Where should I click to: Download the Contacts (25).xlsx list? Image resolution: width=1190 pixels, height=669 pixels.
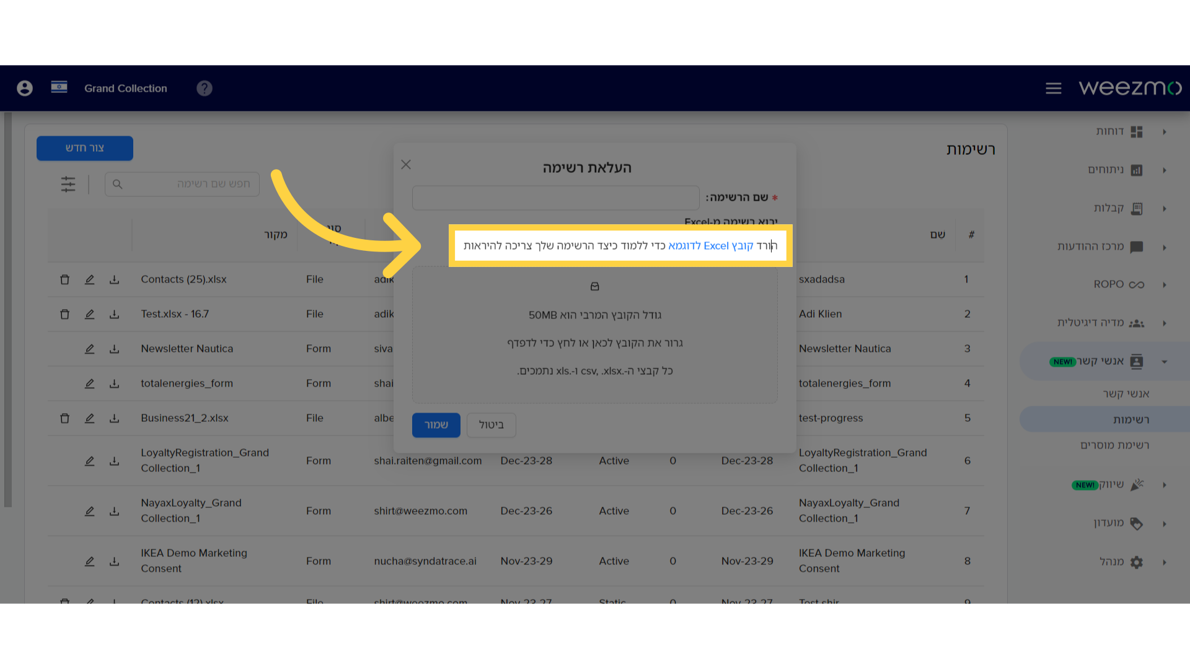[114, 279]
